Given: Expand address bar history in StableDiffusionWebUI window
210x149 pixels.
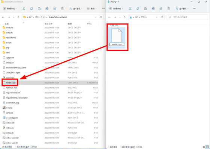Looking at the screenshot, I should [96, 17].
